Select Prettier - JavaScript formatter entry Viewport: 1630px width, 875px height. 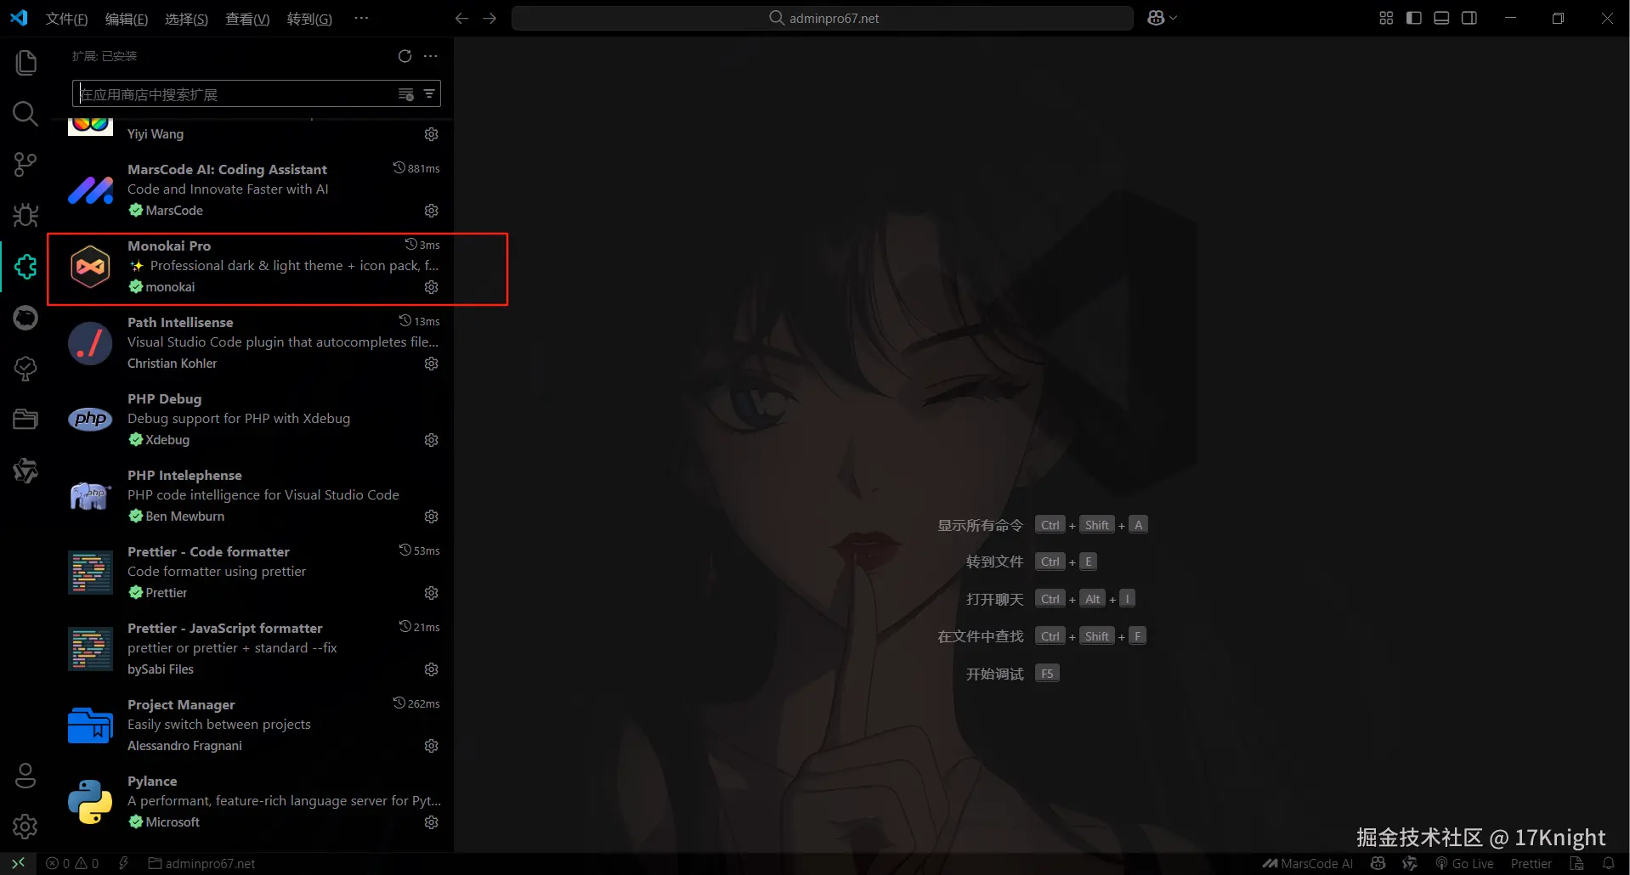pos(251,649)
